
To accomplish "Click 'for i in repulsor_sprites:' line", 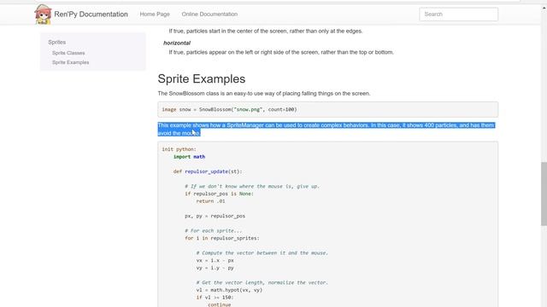I will coord(222,238).
